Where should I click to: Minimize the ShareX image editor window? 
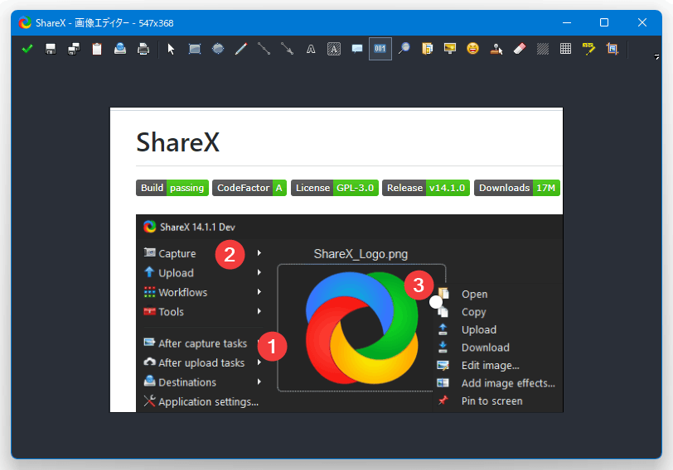coord(567,22)
